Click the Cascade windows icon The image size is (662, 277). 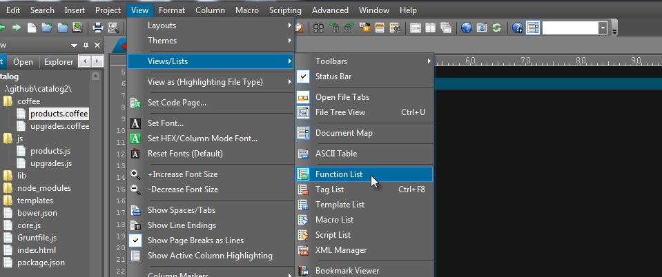coord(446,28)
